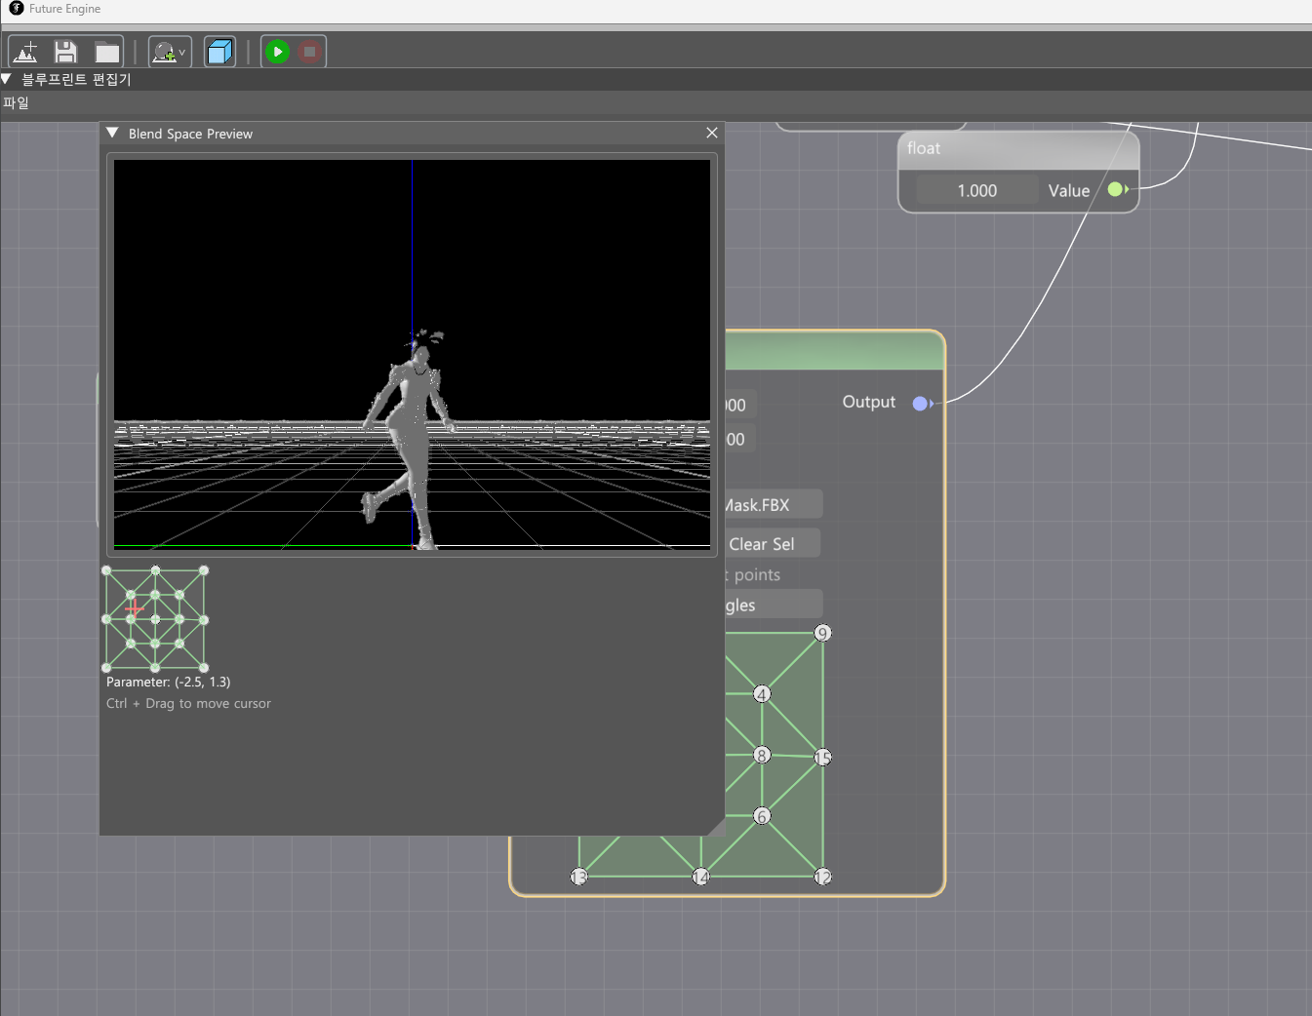Click the red stop button

pyautogui.click(x=309, y=52)
